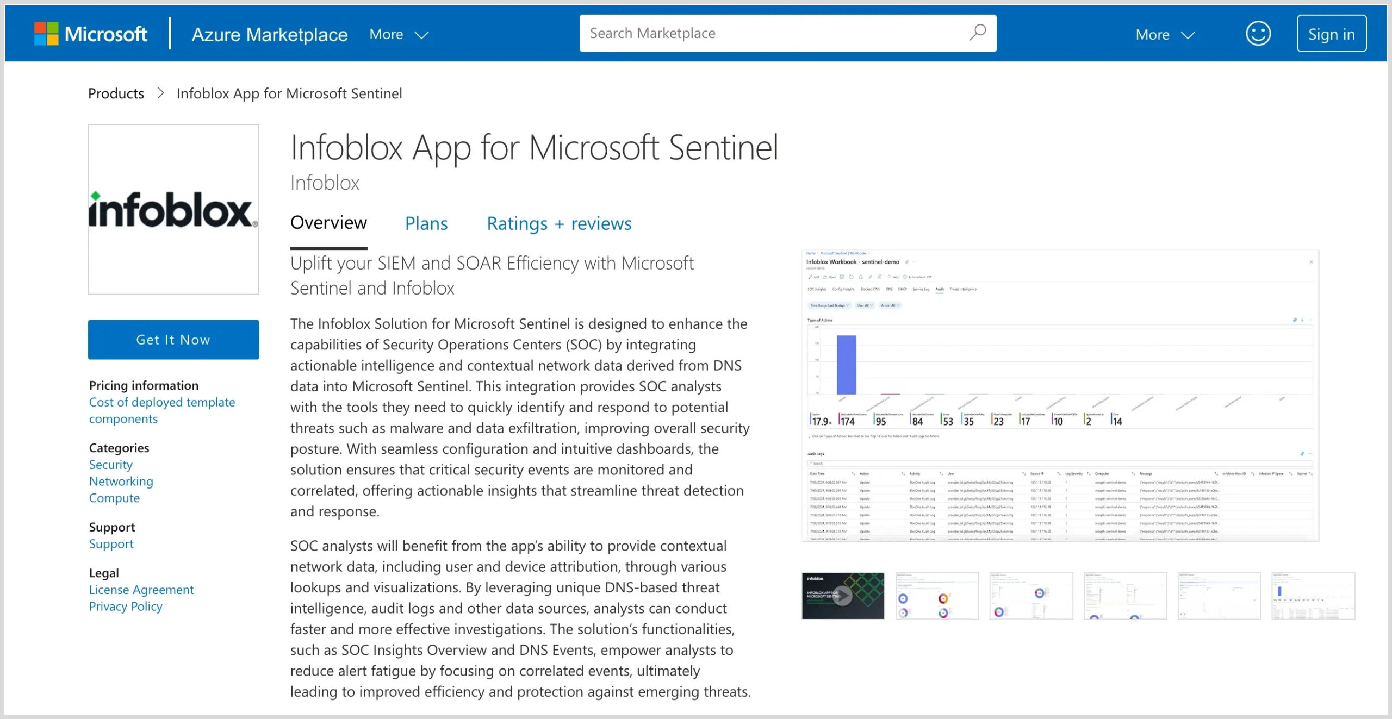Open the smiley feedback icon
This screenshot has height=719, width=1392.
(1258, 33)
